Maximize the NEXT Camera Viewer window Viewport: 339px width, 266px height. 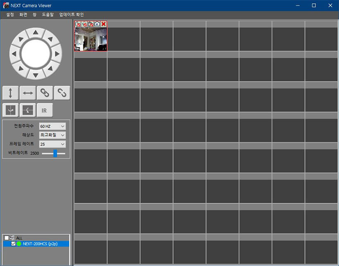click(314, 5)
